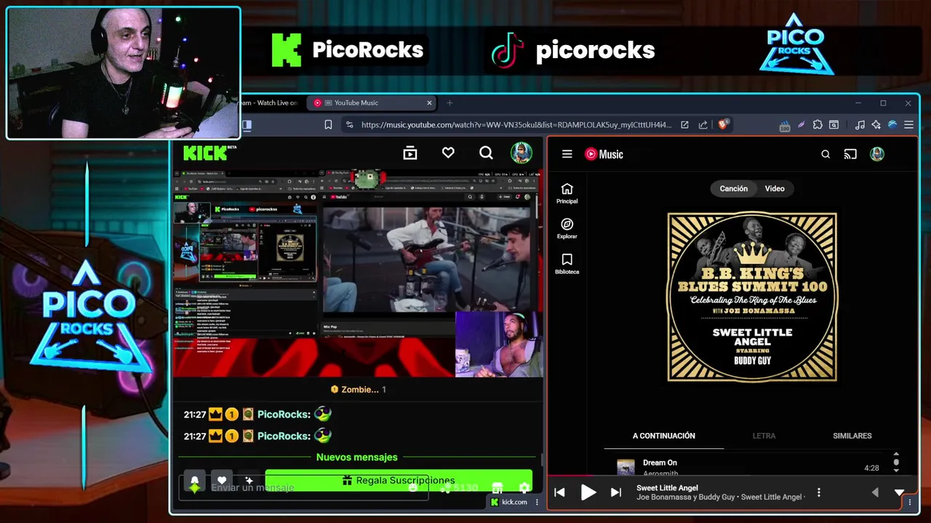Click the YouTube Music logo

(x=604, y=154)
